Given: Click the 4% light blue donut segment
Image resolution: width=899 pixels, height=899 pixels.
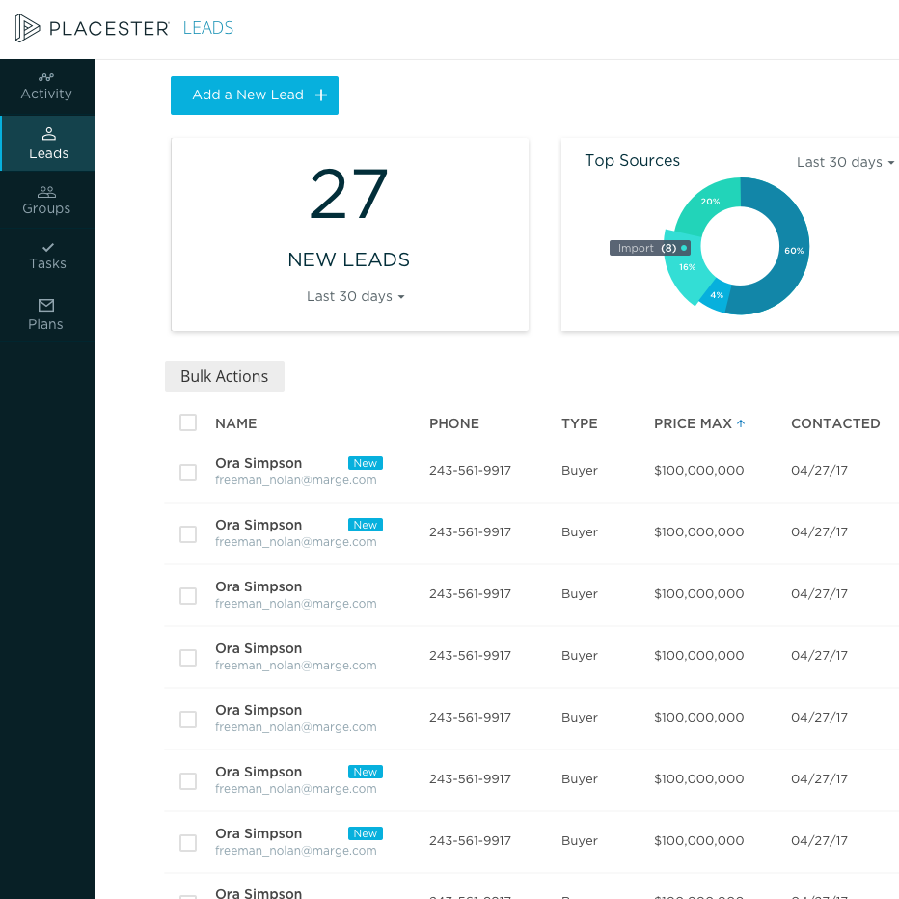Looking at the screenshot, I should pos(716,295).
